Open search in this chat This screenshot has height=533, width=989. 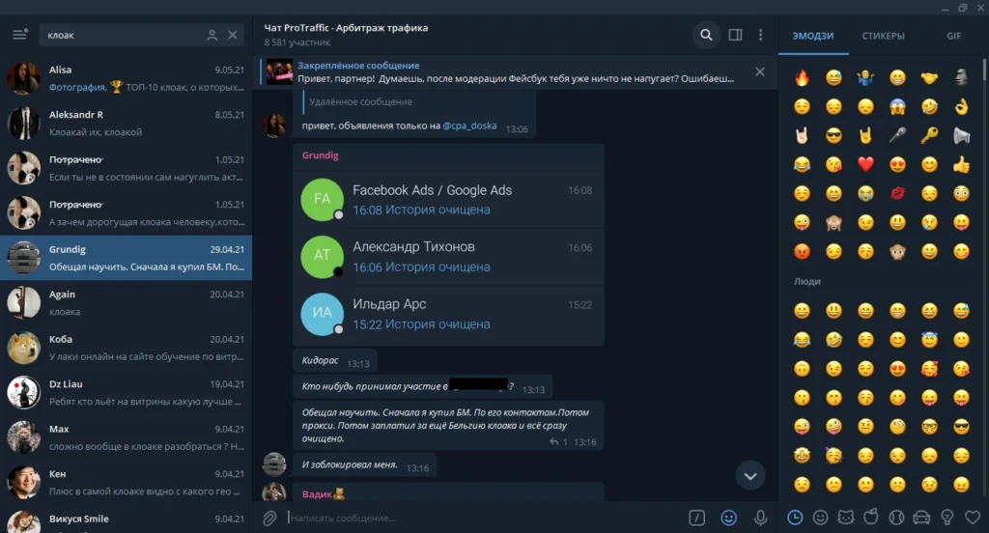point(706,35)
